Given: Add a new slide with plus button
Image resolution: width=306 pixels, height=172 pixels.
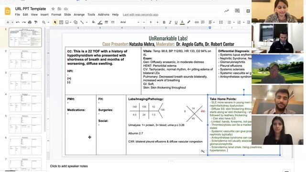Looking at the screenshot, I should [8, 22].
